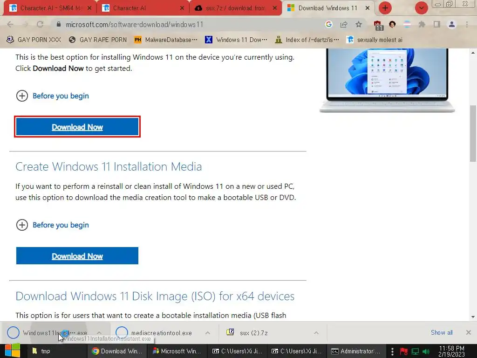Image resolution: width=477 pixels, height=358 pixels.
Task: Switch to the Download Win… Chrome taskbar item
Action: click(118, 351)
